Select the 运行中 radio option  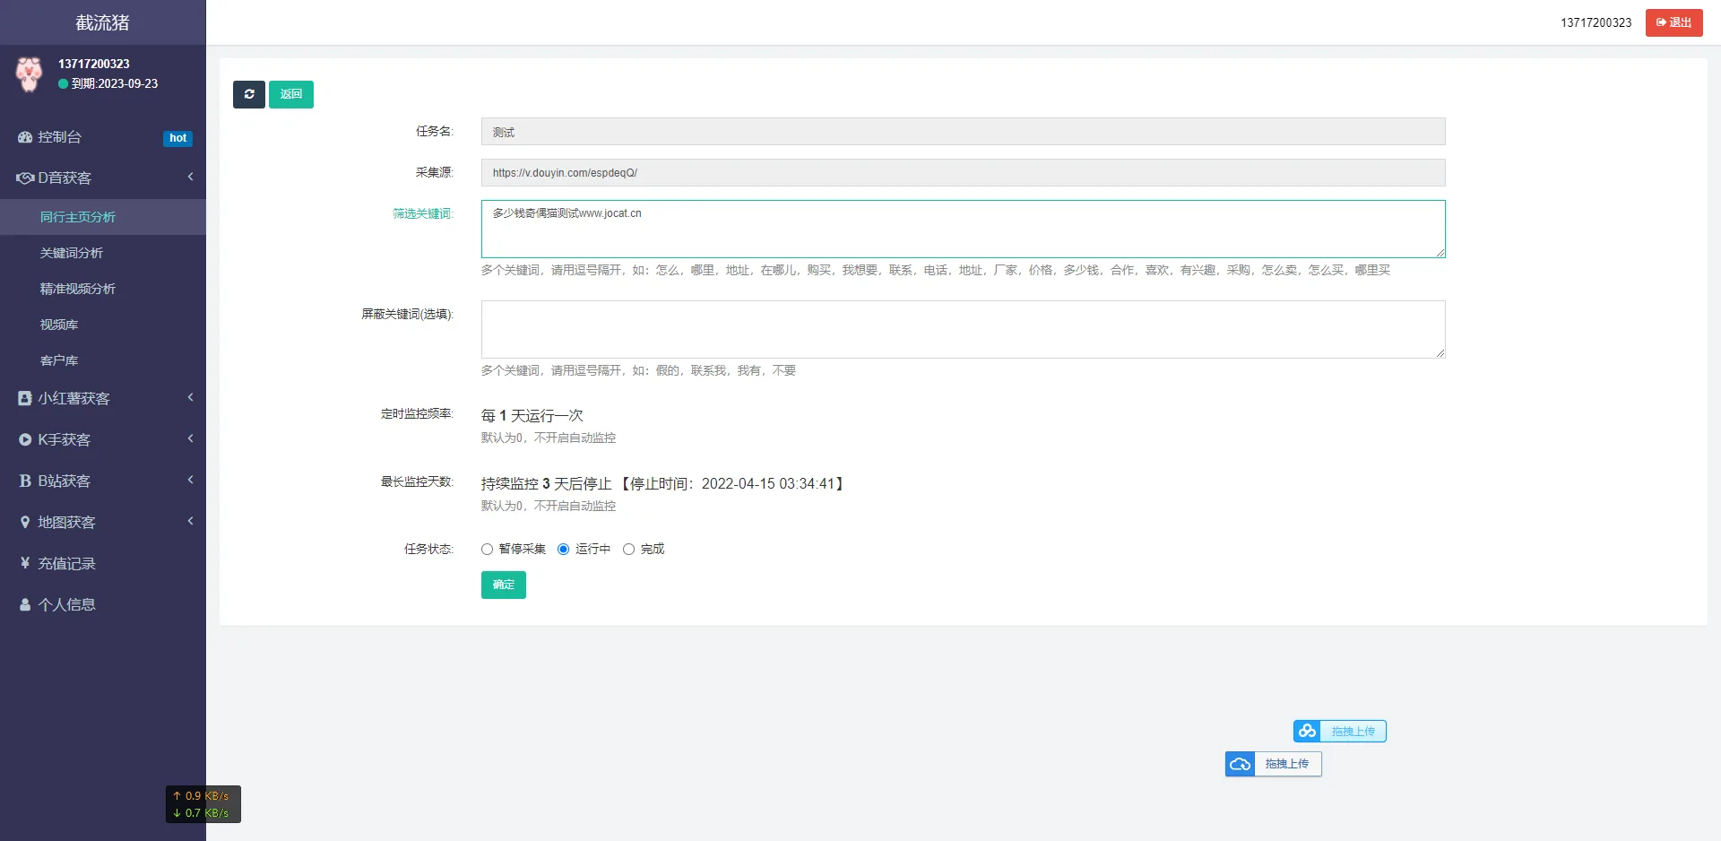click(564, 550)
